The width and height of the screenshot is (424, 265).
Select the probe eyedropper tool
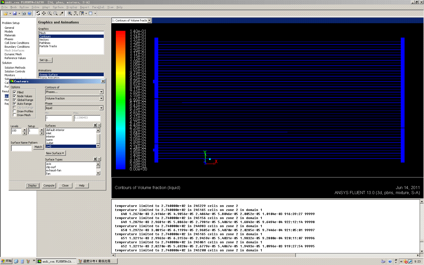click(x=61, y=13)
